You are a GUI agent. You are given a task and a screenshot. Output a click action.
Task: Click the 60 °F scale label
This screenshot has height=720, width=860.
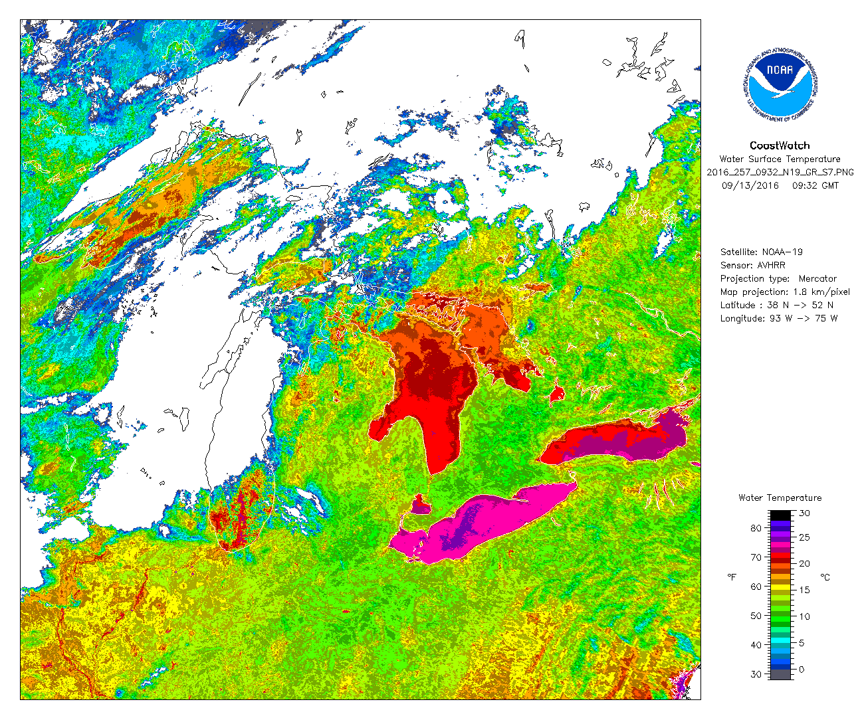[756, 586]
